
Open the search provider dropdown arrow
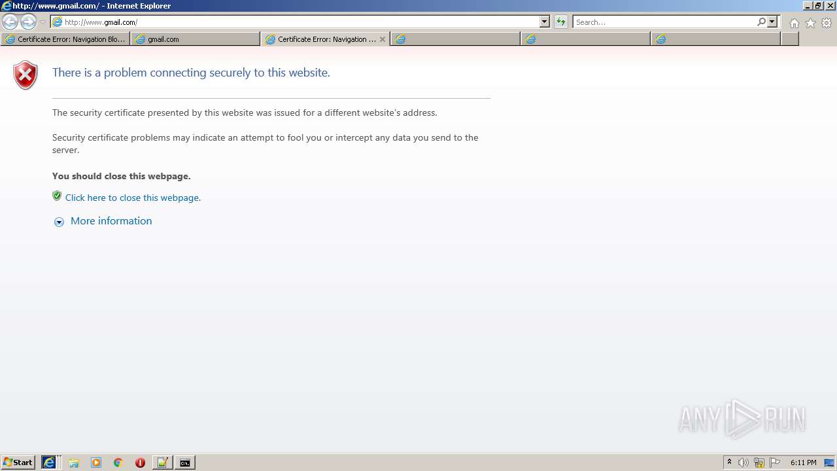(772, 22)
